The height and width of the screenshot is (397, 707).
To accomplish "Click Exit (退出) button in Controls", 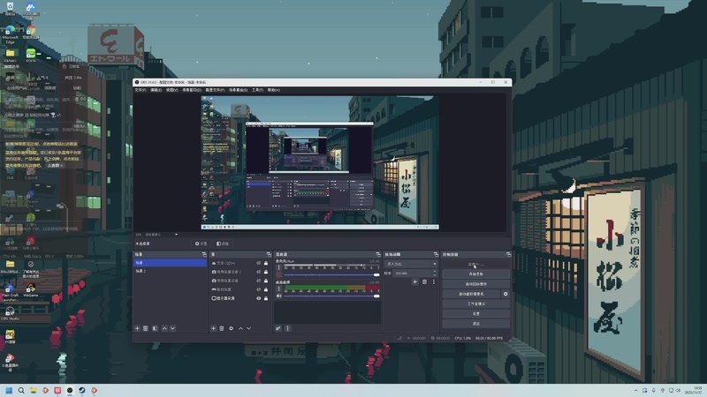I will coord(476,324).
